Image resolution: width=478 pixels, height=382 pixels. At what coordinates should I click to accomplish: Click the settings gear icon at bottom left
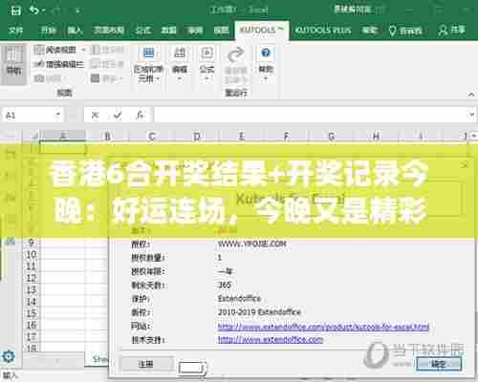pos(8,356)
